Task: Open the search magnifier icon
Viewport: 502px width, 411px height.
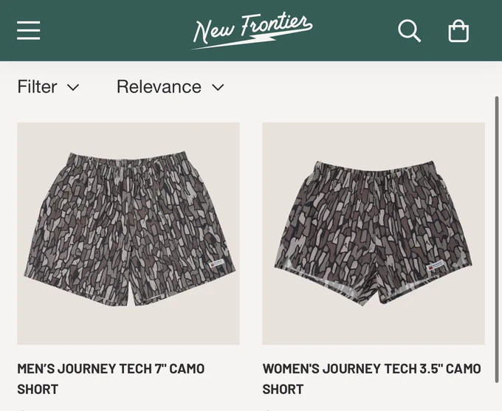Action: 409,31
